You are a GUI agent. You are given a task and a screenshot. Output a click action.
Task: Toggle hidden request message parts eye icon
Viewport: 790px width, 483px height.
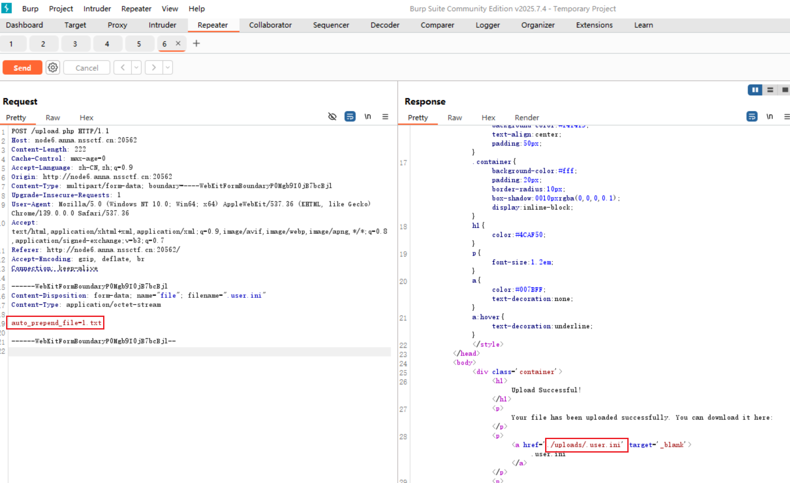click(x=332, y=117)
